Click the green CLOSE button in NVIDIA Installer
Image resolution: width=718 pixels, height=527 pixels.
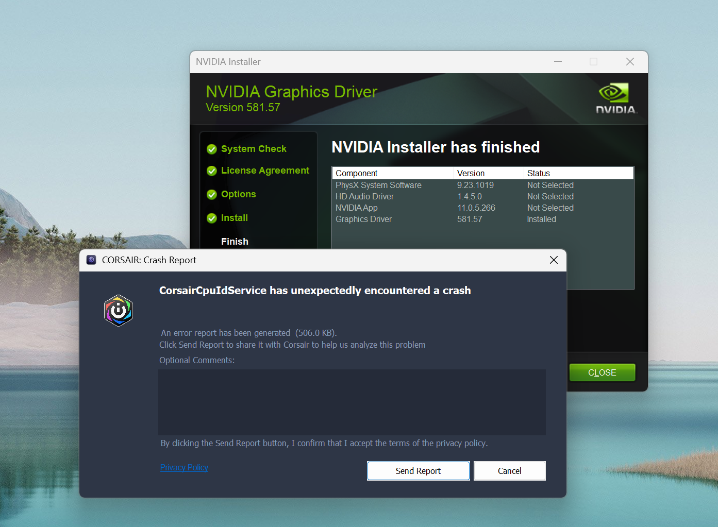(602, 372)
